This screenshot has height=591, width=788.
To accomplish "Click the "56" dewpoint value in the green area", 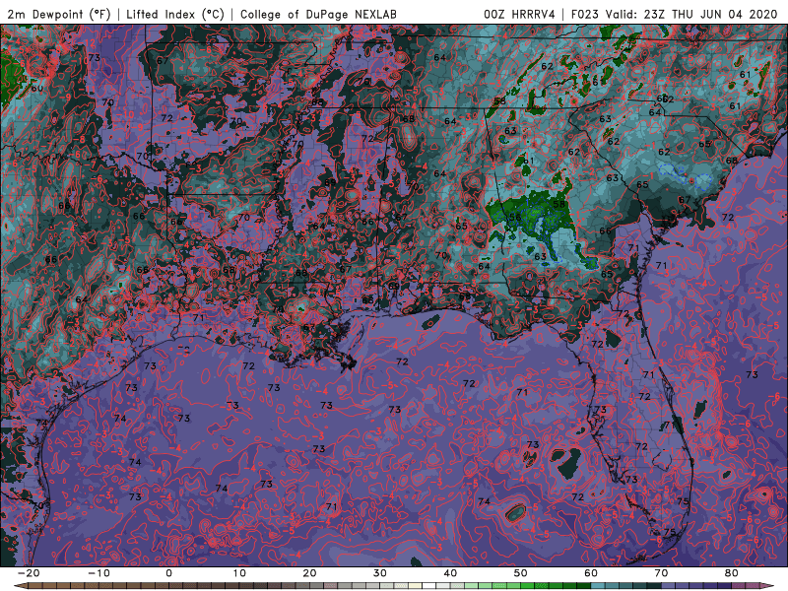I will pos(514,217).
